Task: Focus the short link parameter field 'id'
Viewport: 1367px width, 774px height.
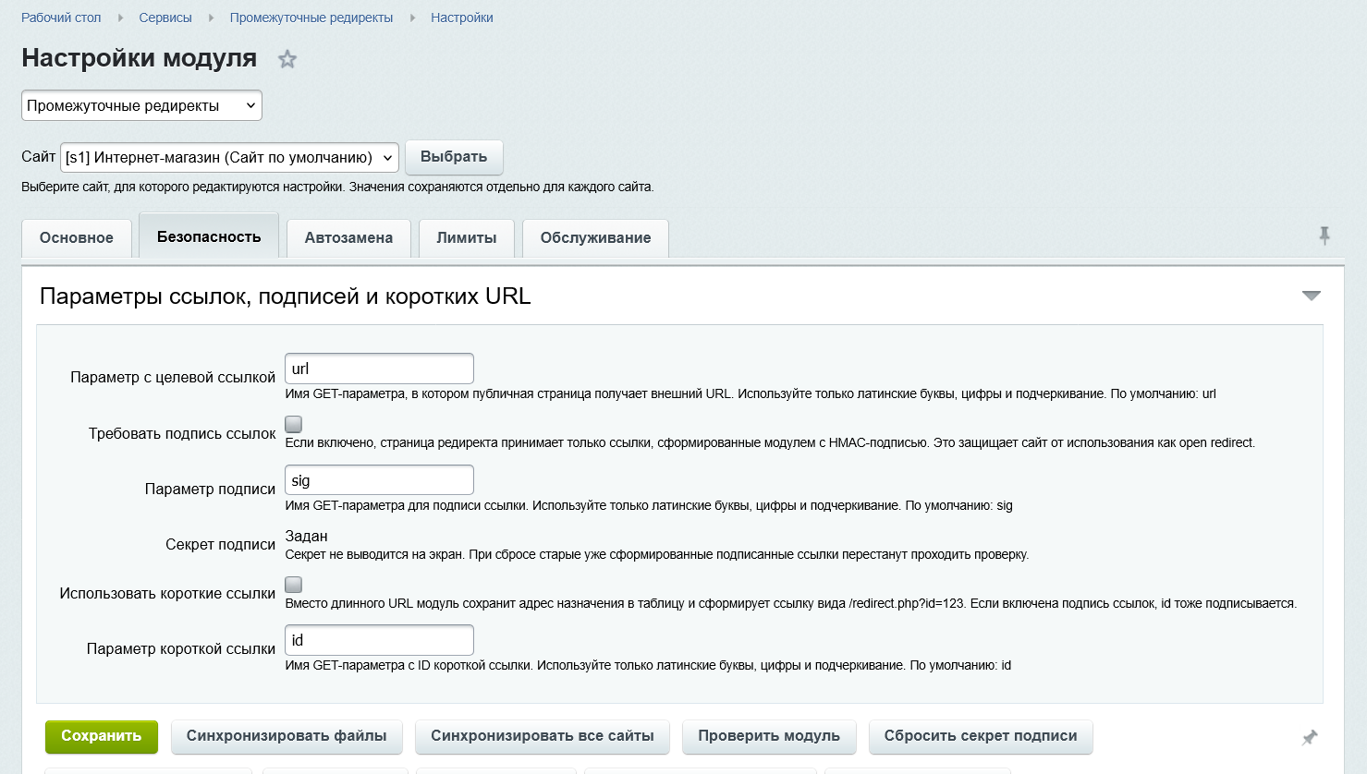Action: [379, 640]
